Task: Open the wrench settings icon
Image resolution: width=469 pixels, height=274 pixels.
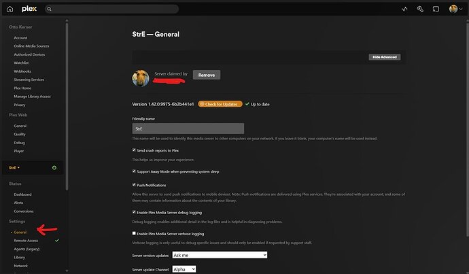Action: tap(420, 9)
